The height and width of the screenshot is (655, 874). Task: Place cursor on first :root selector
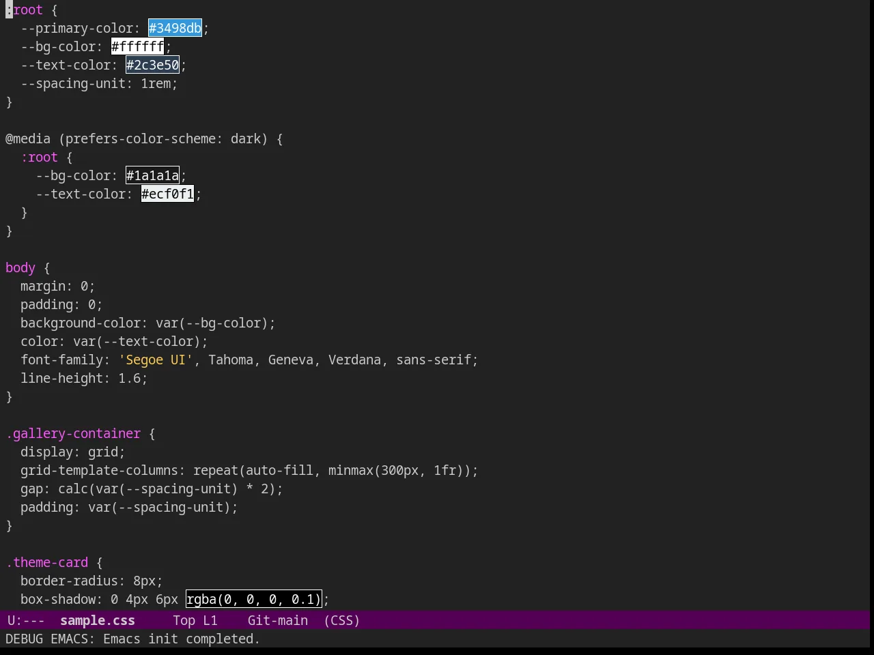[x=24, y=10]
